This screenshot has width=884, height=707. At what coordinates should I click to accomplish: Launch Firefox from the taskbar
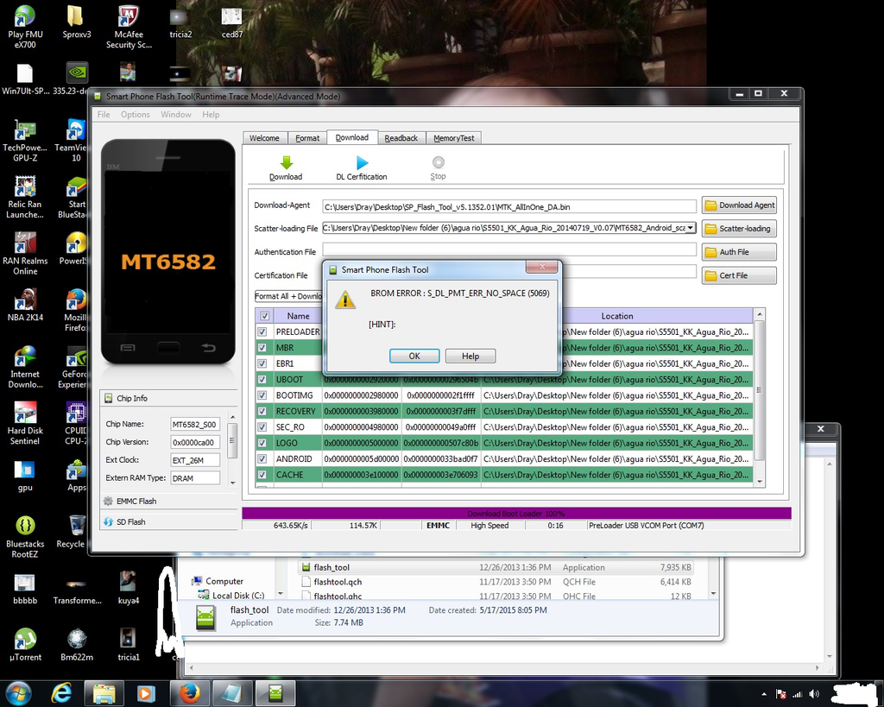(190, 692)
